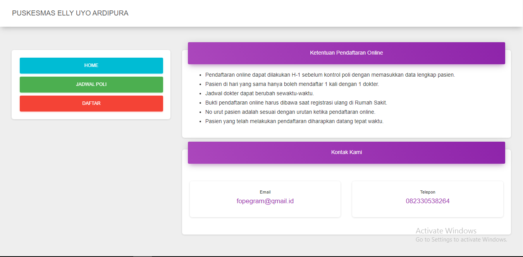523x257 pixels.
Task: Click the PUSKESMAS ELLY UYO ARDIPURA site title
Action: tap(70, 13)
